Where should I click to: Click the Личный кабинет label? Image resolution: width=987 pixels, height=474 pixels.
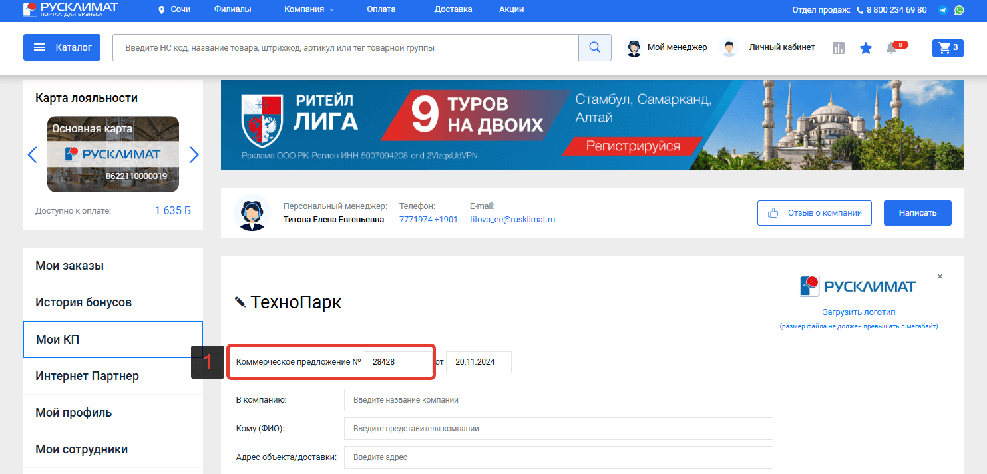click(x=782, y=47)
